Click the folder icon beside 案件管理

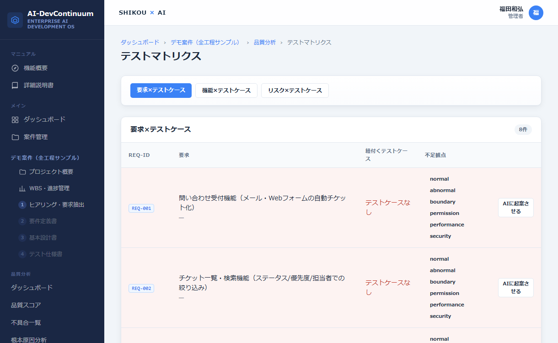(x=15, y=137)
